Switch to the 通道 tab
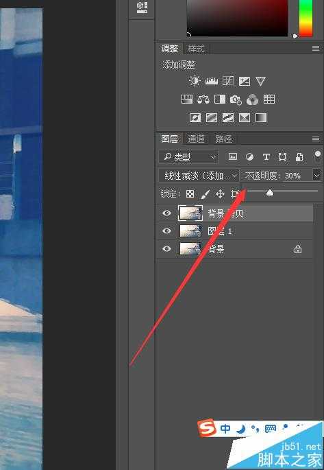 tap(197, 139)
